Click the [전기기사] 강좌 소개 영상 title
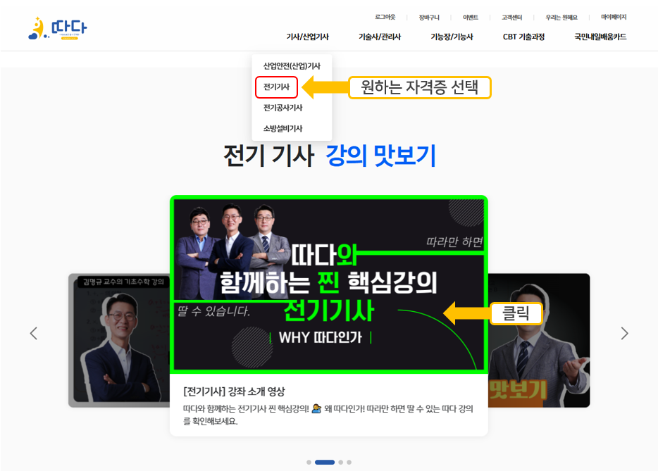 point(234,391)
